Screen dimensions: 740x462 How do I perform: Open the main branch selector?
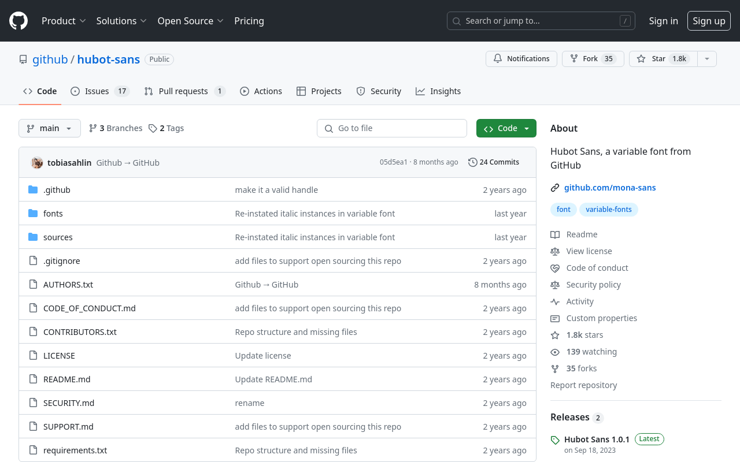50,128
